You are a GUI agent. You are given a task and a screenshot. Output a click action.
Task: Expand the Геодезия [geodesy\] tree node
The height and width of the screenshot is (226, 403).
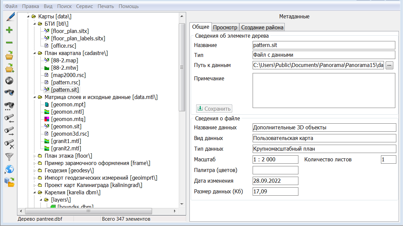coord(34,171)
